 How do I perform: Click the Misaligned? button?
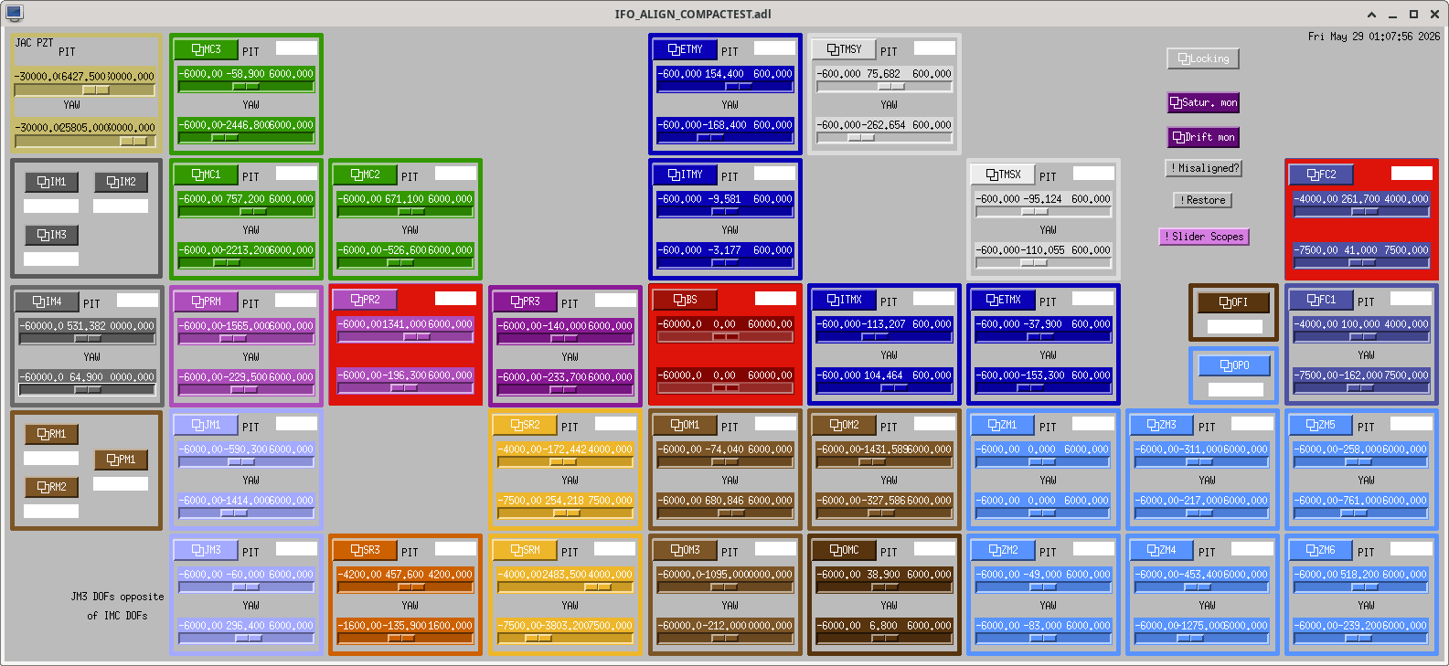1203,168
